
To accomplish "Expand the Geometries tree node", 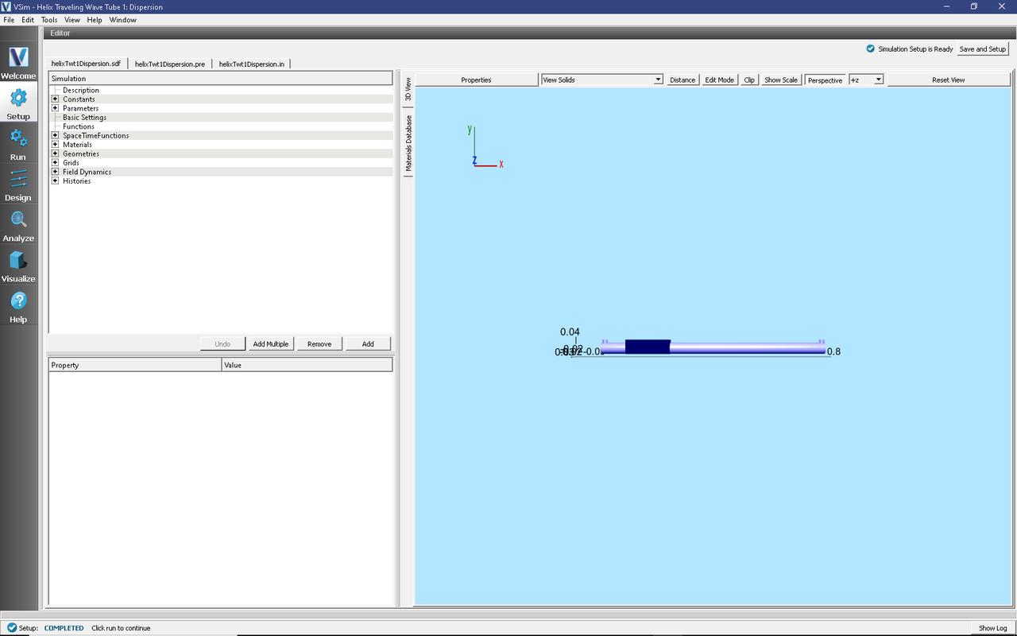I will tap(55, 153).
